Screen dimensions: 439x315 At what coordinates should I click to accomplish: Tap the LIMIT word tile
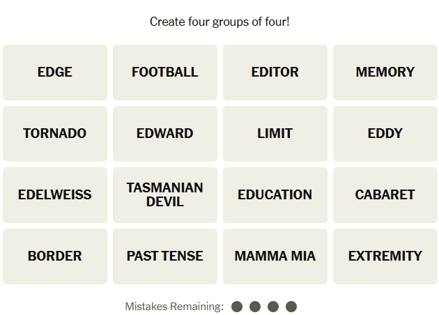pos(275,134)
